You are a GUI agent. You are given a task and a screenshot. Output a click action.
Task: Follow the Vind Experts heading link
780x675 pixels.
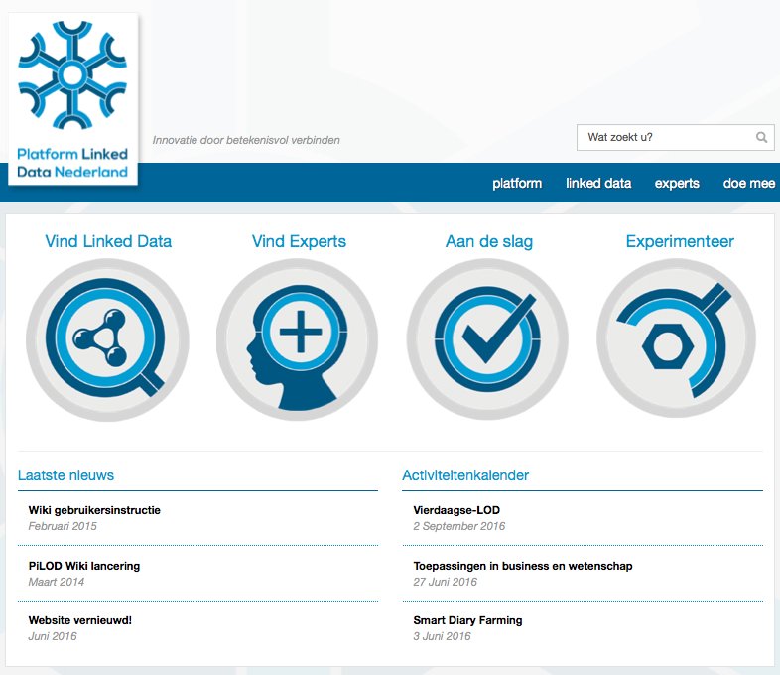(299, 241)
